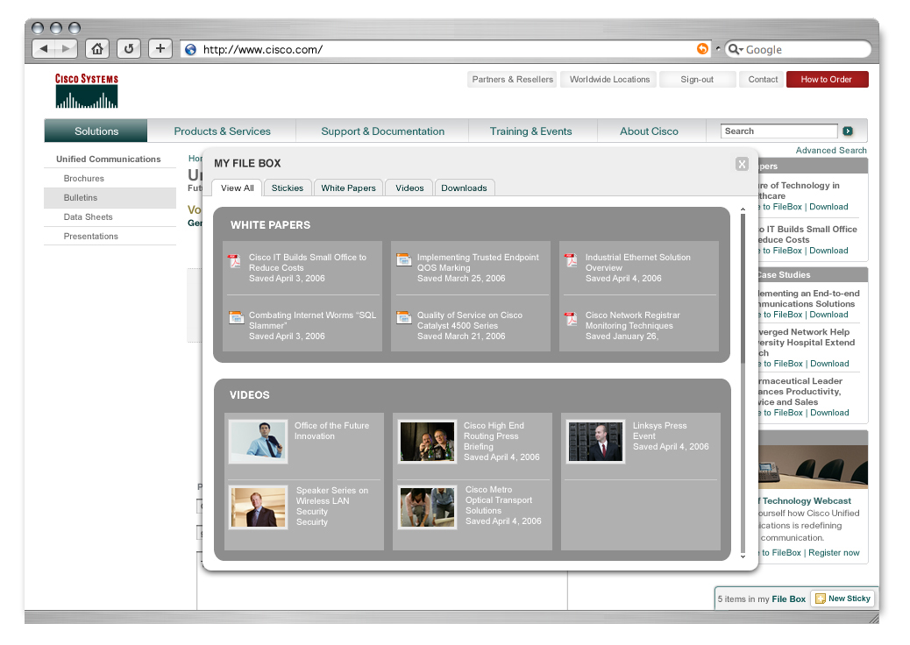
Task: Click the Register now link
Action: point(834,553)
